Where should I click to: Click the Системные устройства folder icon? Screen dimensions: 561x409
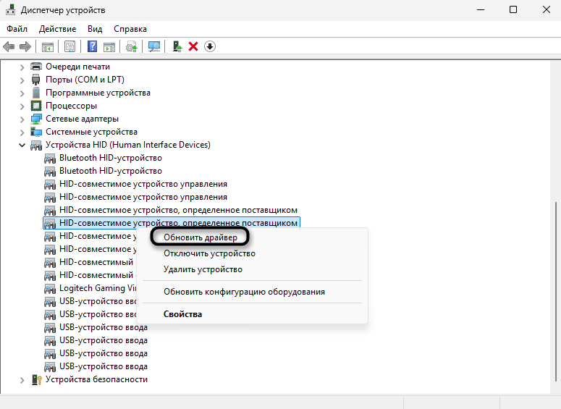click(36, 132)
